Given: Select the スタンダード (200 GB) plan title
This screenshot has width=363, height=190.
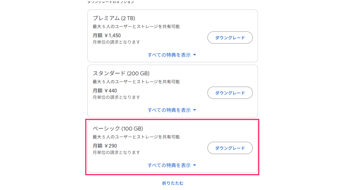Looking at the screenshot, I should point(121,73).
